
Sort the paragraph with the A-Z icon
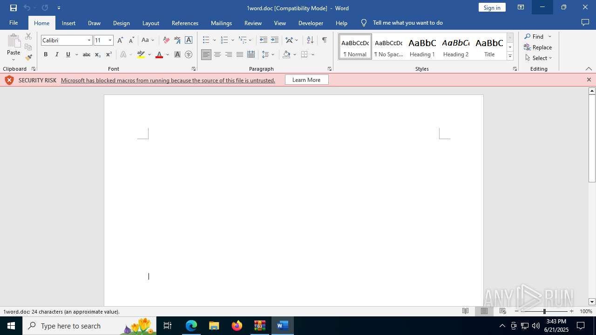click(310, 40)
